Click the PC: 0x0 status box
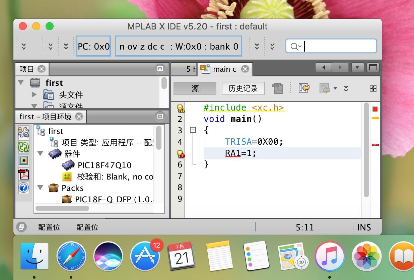The width and height of the screenshot is (414, 280). click(x=93, y=46)
